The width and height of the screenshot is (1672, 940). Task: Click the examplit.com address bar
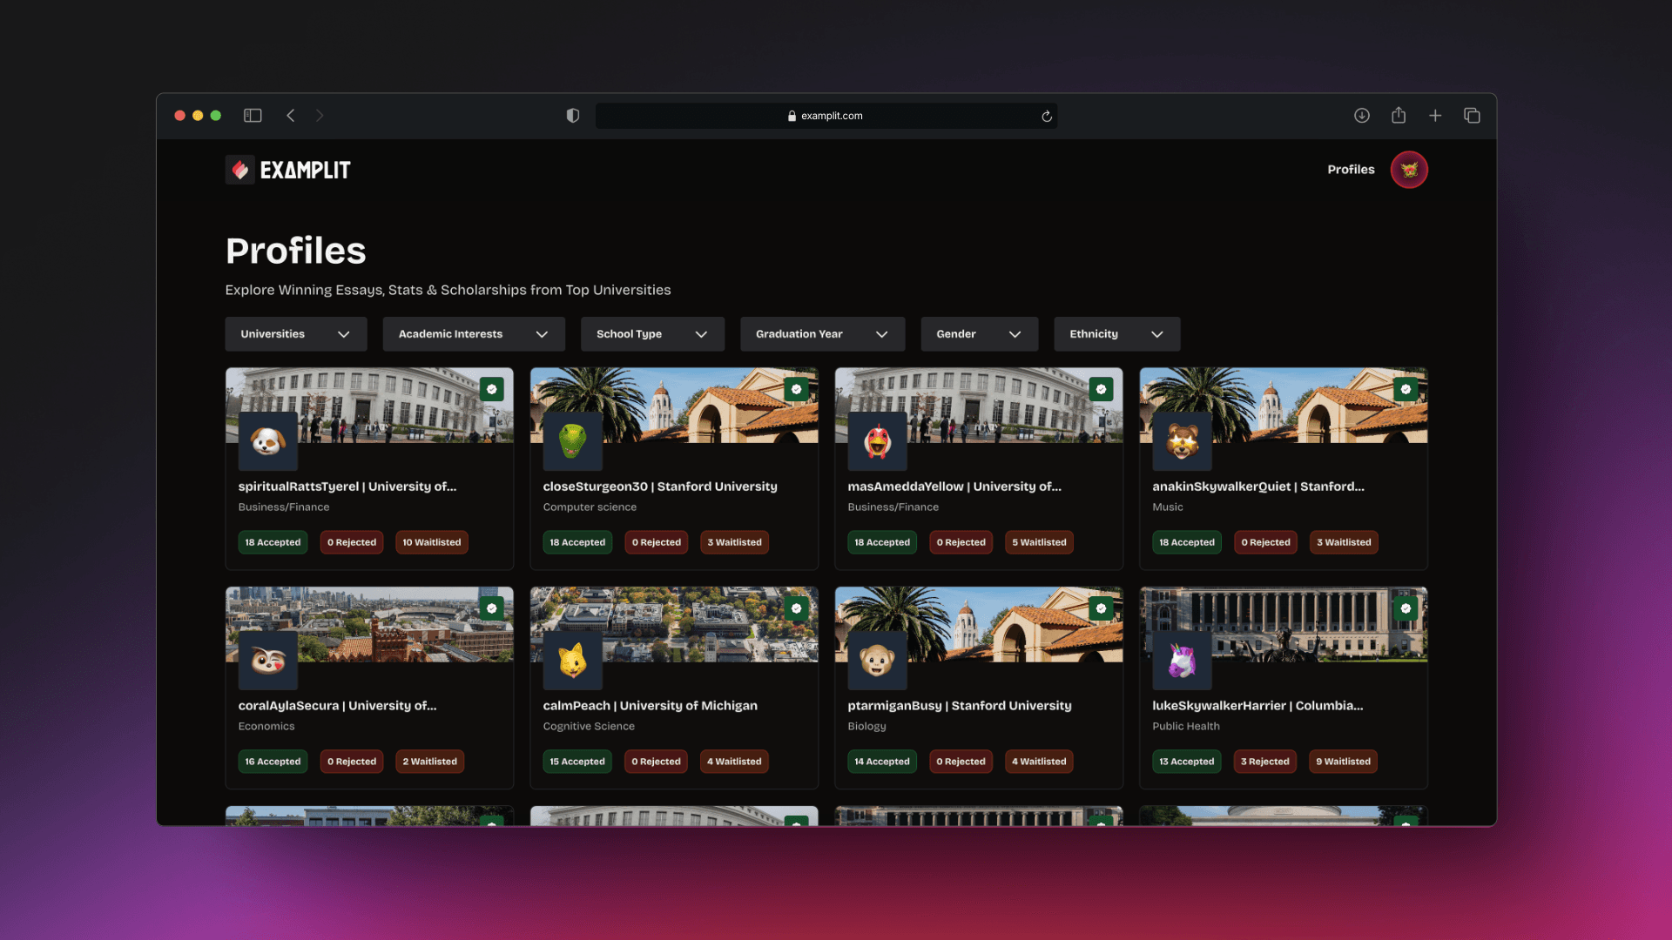coord(825,116)
